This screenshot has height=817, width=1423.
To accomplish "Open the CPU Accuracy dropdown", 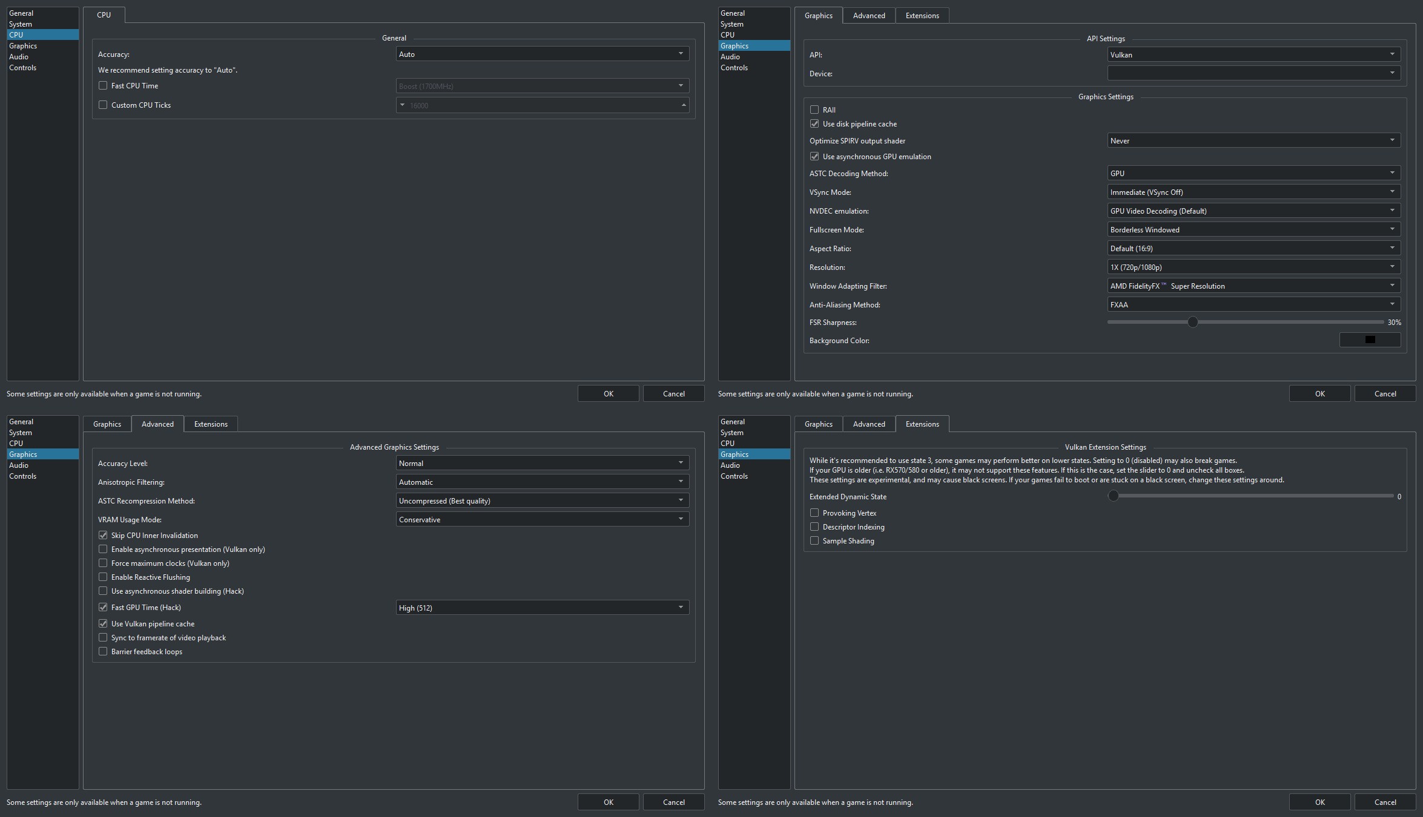I will click(x=542, y=54).
